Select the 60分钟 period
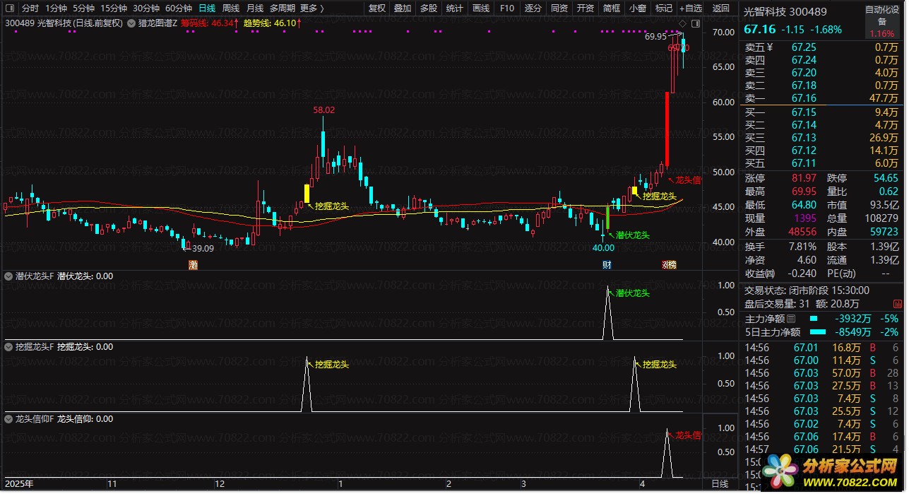 (179, 8)
